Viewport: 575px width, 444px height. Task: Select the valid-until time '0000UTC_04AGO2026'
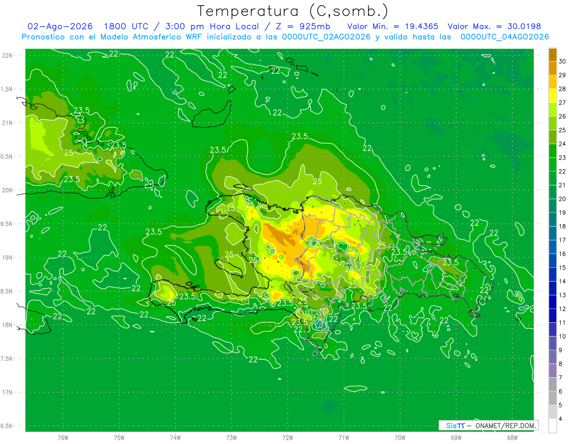(504, 37)
